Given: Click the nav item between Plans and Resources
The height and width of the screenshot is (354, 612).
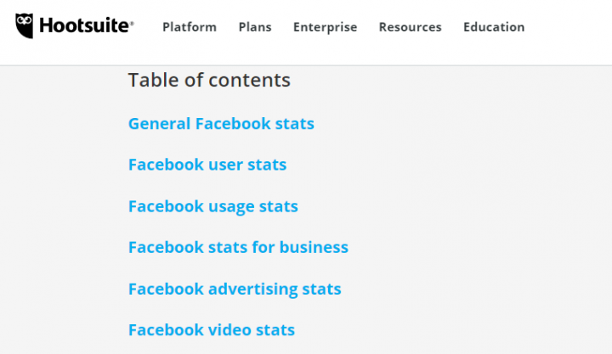Looking at the screenshot, I should [326, 27].
